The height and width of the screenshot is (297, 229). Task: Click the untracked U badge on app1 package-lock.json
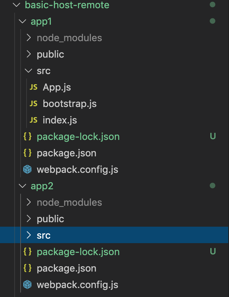tap(213, 137)
